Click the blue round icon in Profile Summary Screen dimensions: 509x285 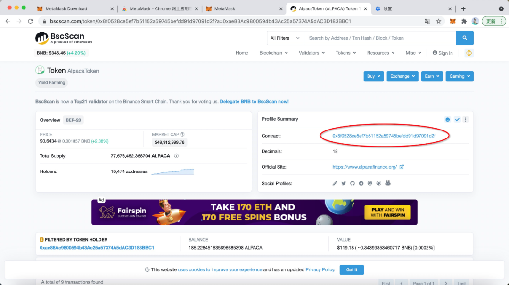448,120
